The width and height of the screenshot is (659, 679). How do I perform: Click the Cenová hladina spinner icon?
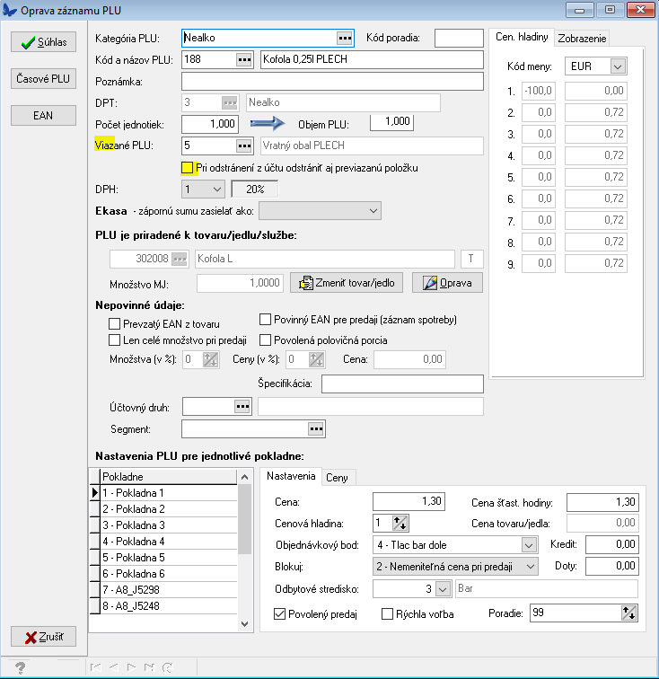(x=400, y=523)
